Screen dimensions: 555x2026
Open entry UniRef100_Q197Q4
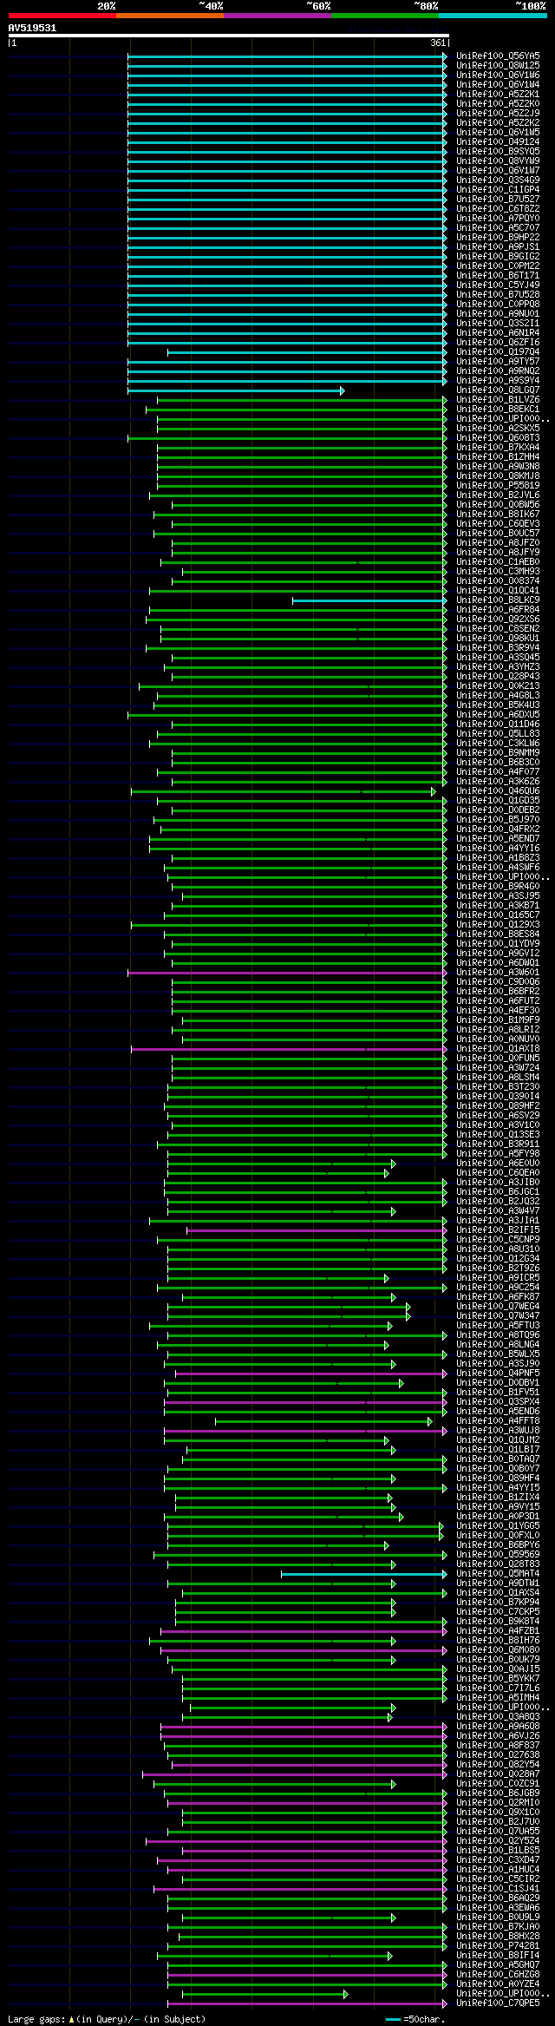[x=498, y=352]
